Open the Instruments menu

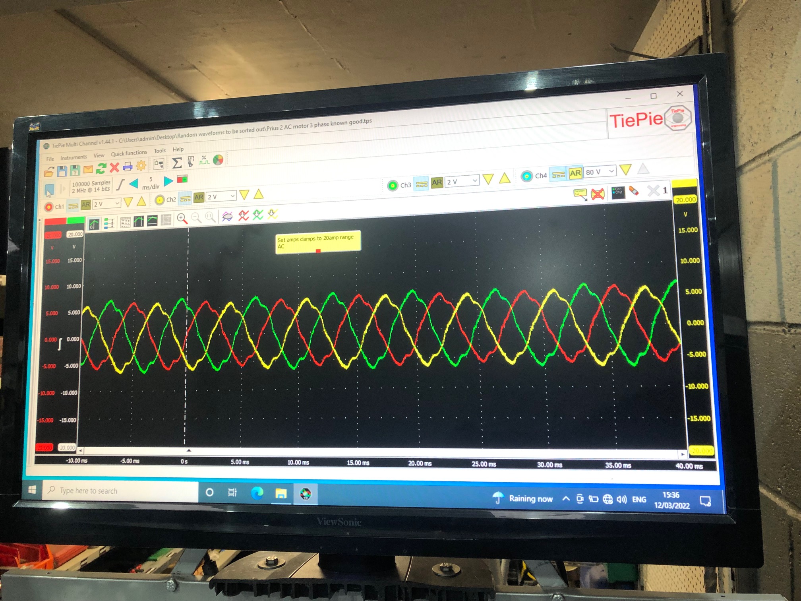(74, 157)
